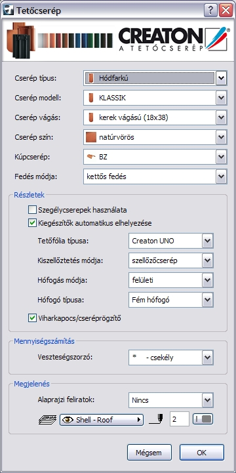236x473 pixels.
Task: Uncheck Kiegészítők automatikus elhelyezése
Action: (x=32, y=223)
